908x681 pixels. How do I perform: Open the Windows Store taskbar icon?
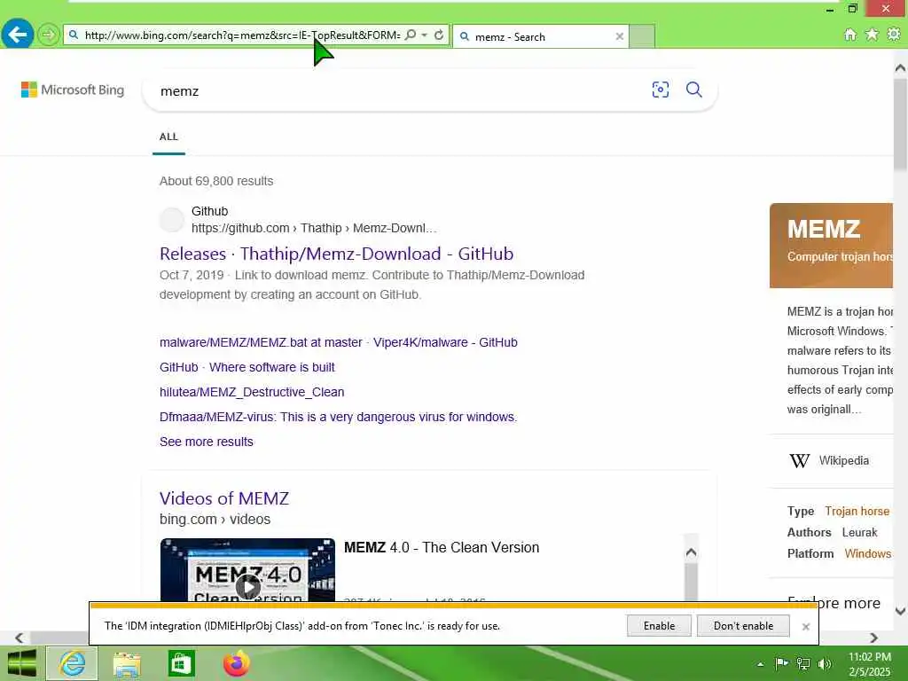(x=181, y=663)
